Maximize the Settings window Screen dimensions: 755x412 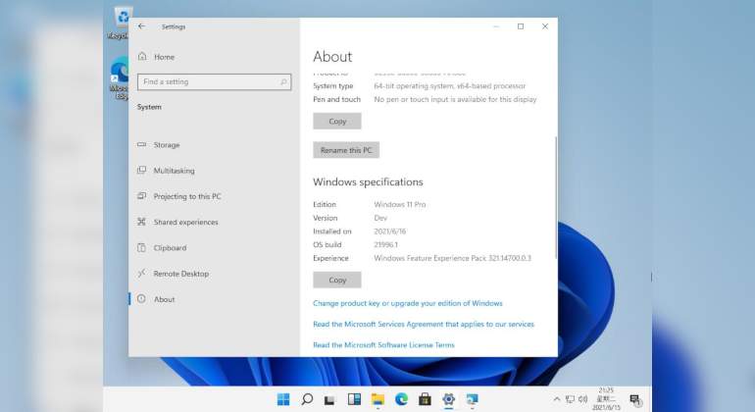pos(521,26)
